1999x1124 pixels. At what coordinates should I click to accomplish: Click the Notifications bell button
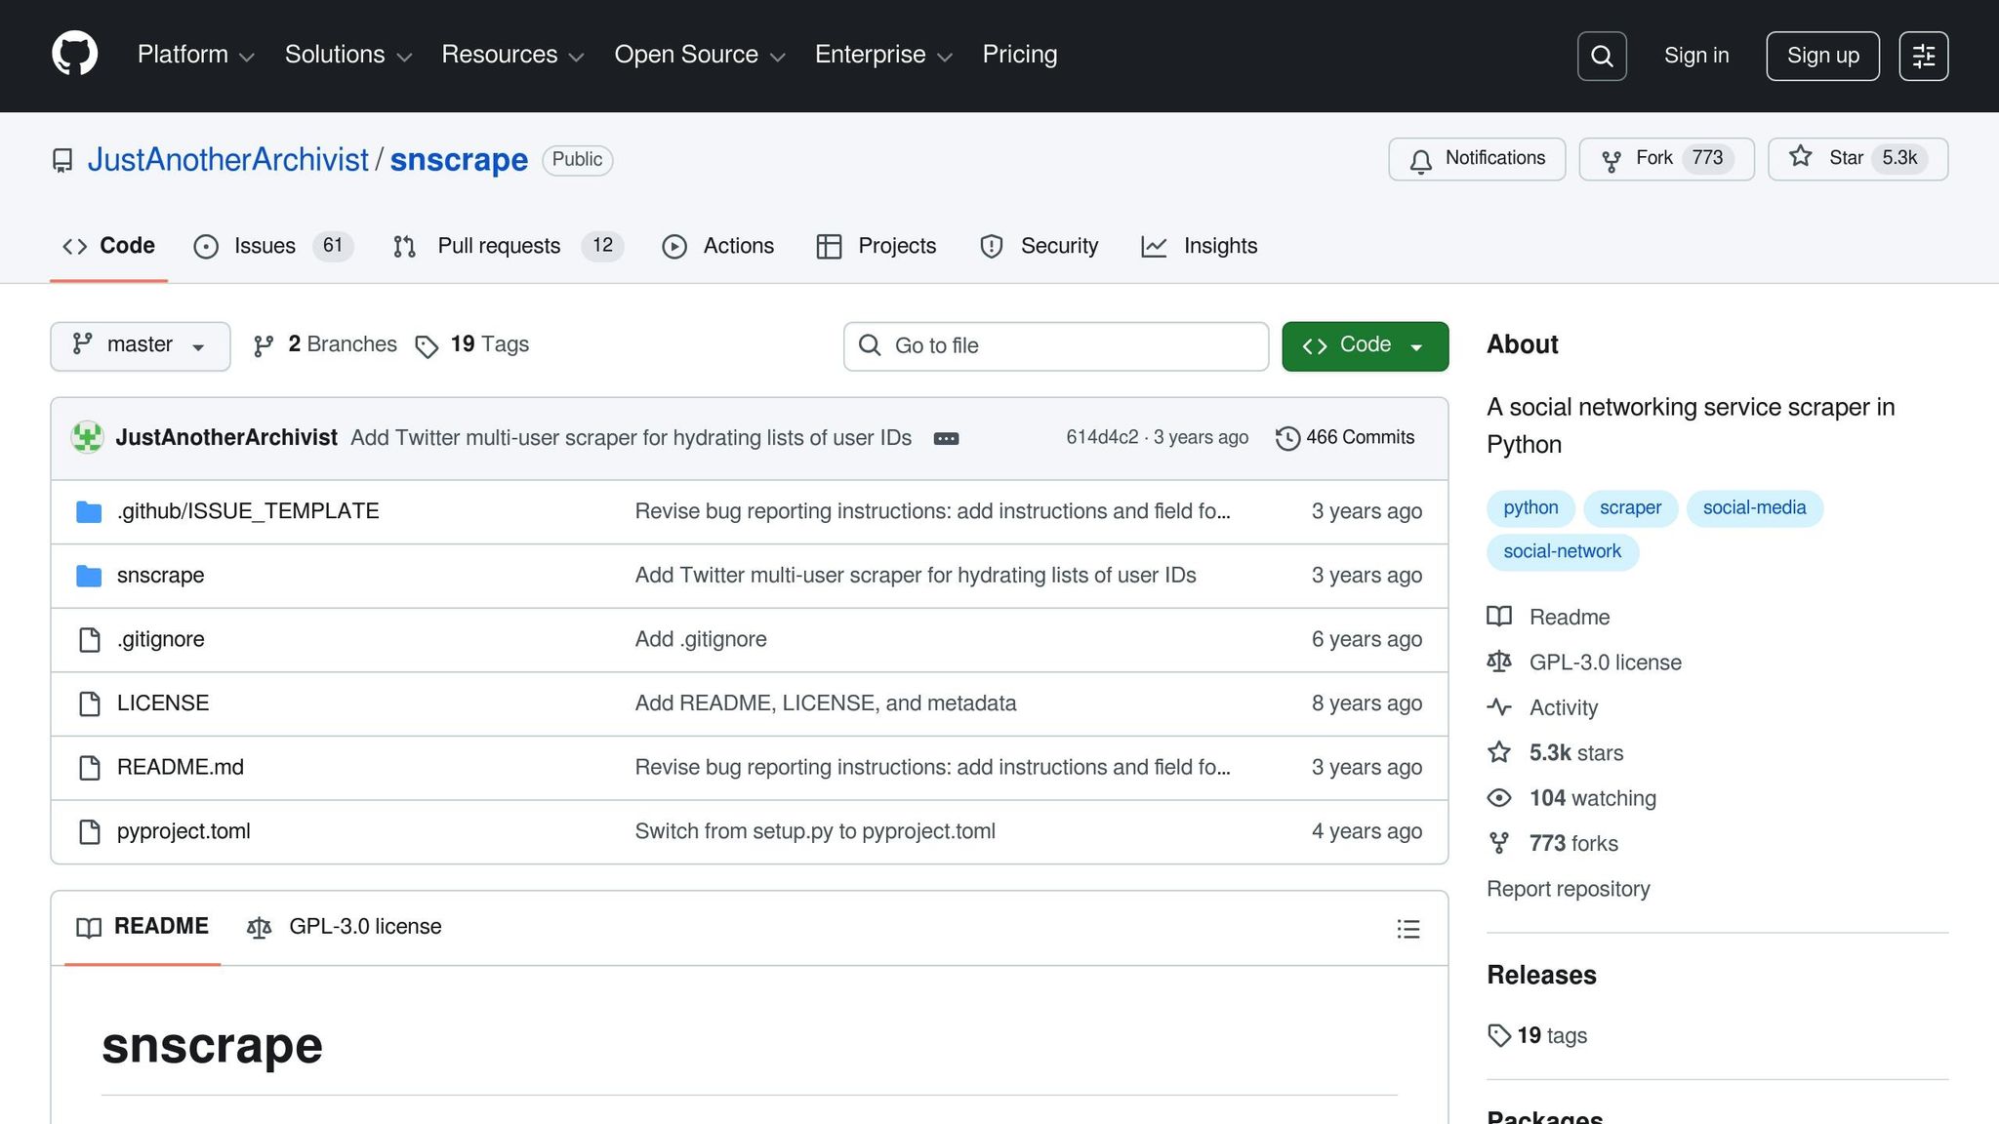pos(1476,159)
